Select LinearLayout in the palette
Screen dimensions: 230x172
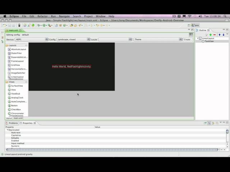click(x=16, y=77)
